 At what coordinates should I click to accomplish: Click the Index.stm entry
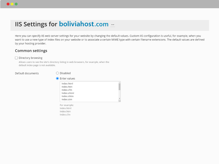pyautogui.click(x=67, y=99)
